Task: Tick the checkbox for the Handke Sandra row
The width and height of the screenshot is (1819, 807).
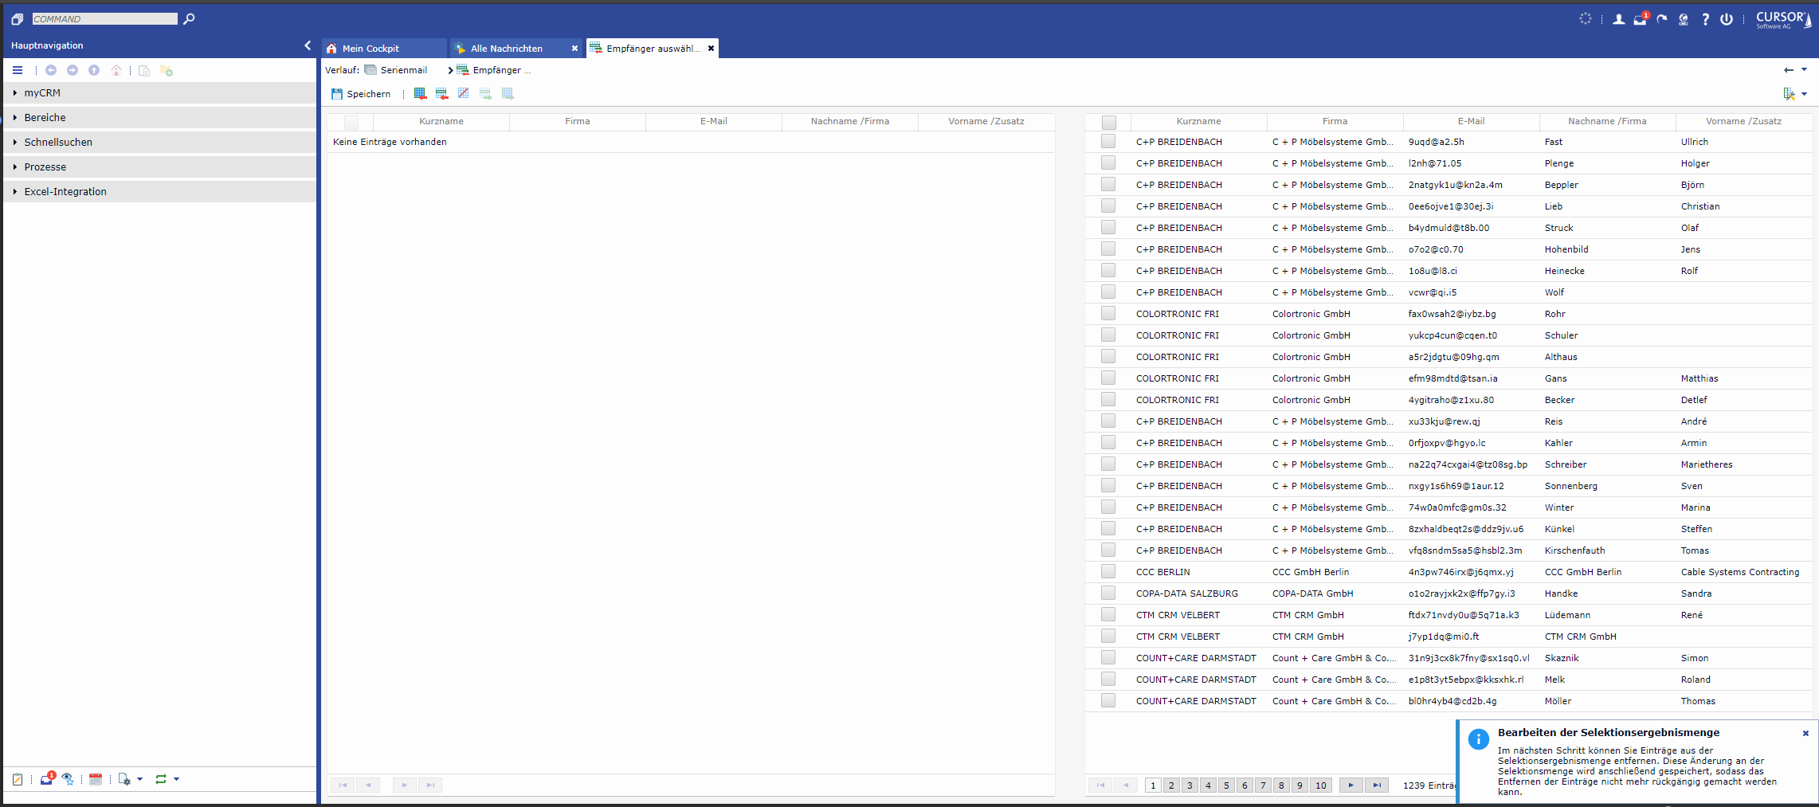Action: tap(1108, 593)
